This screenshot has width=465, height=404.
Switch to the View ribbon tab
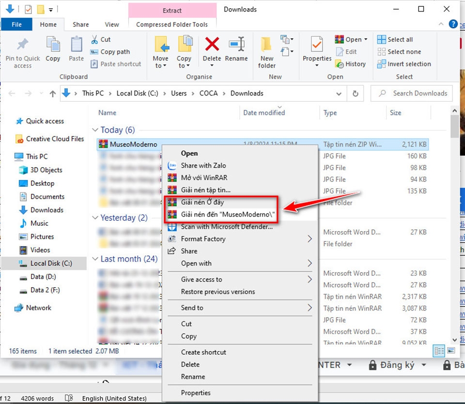pos(112,25)
